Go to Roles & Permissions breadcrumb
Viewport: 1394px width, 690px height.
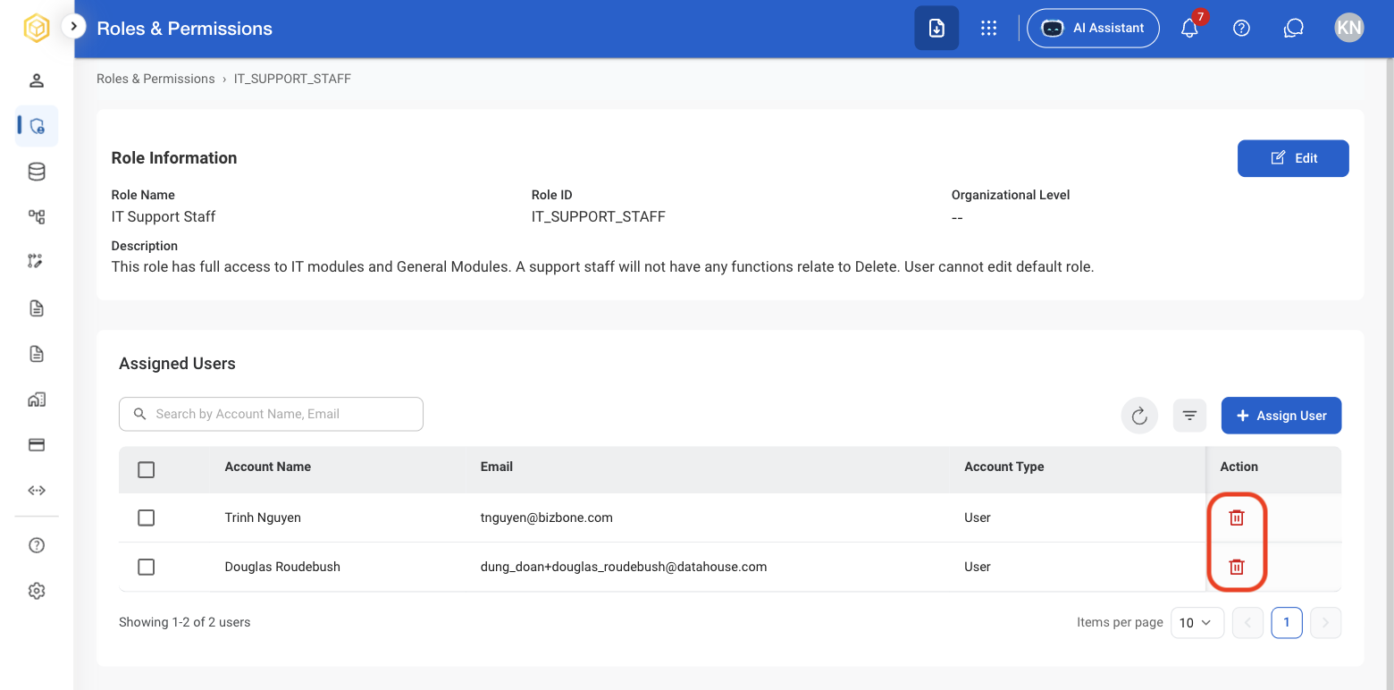(x=155, y=79)
